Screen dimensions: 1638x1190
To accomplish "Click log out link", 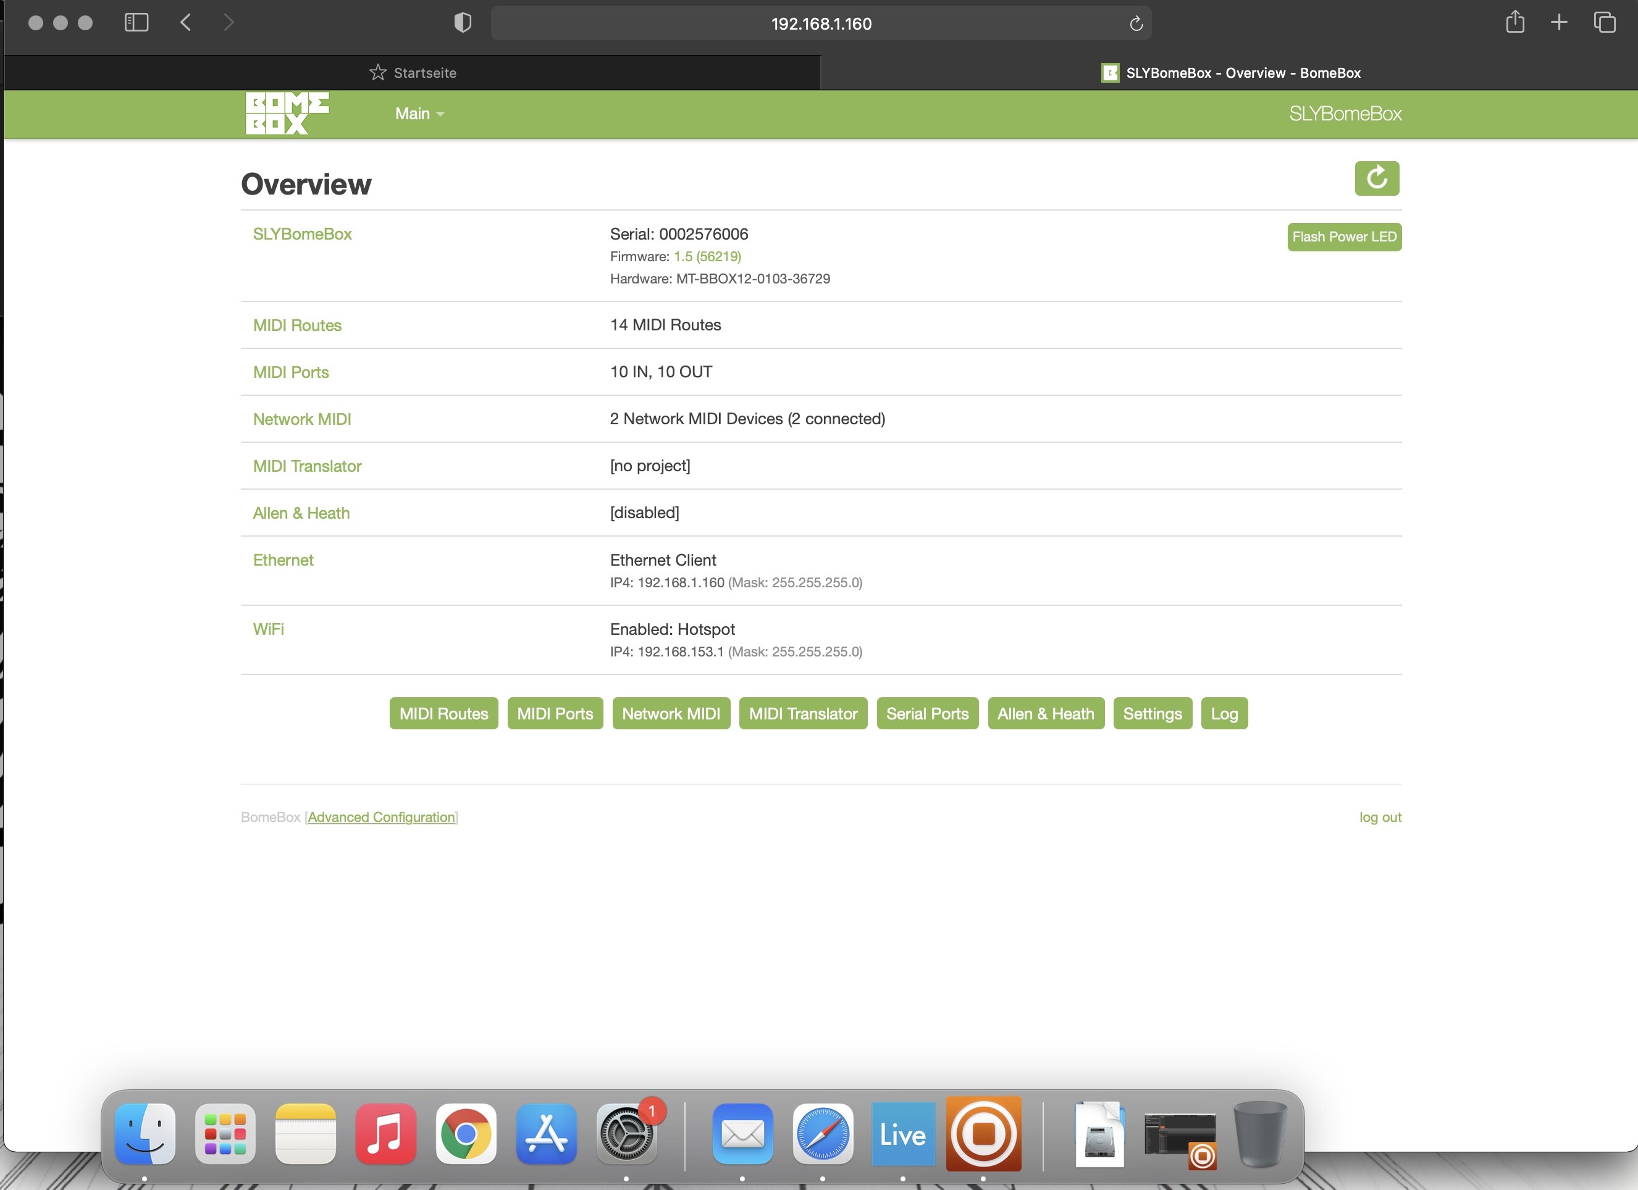I will click(x=1380, y=816).
